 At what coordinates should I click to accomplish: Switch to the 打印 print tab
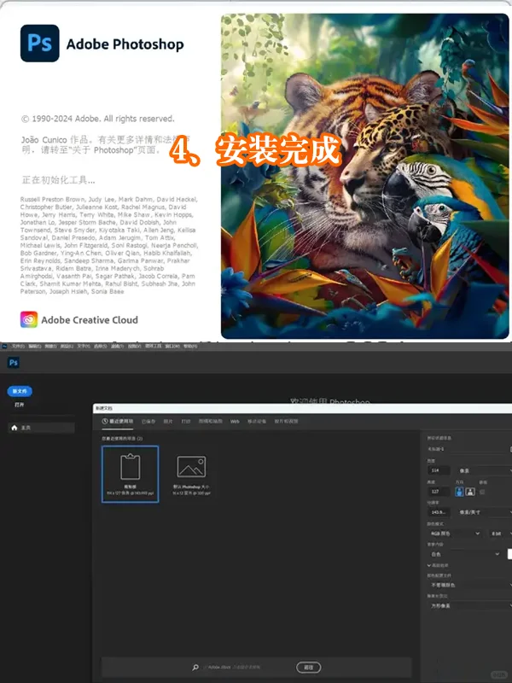[186, 422]
